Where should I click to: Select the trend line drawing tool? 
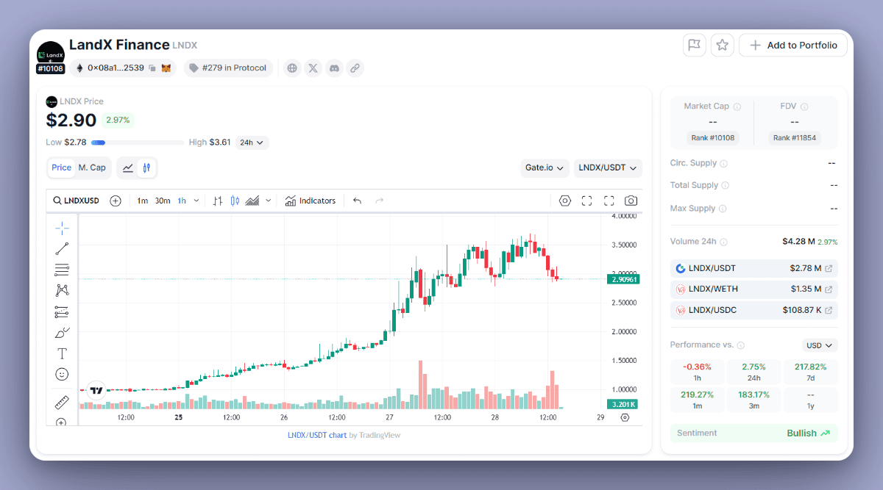(62, 248)
